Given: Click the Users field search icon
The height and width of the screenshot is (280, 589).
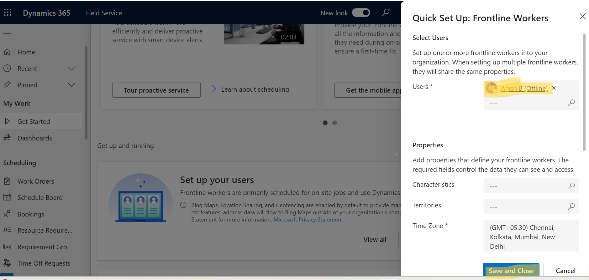Looking at the screenshot, I should pos(571,103).
